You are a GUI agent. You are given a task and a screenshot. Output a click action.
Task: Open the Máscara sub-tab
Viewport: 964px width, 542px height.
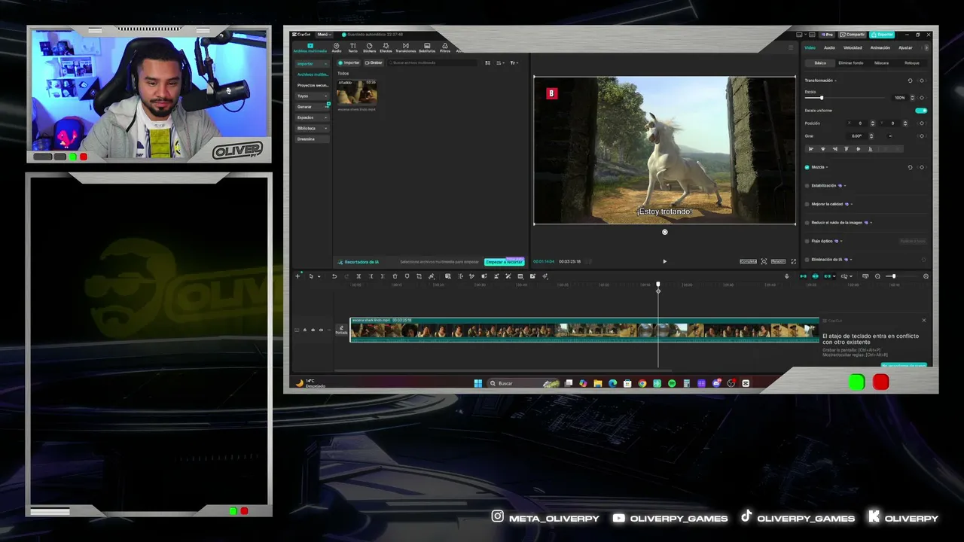881,63
